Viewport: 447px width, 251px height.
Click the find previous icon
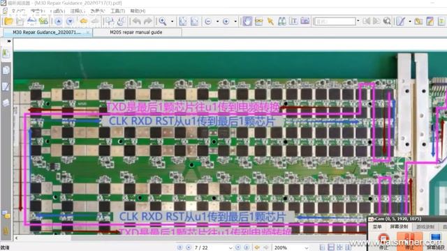point(367,22)
